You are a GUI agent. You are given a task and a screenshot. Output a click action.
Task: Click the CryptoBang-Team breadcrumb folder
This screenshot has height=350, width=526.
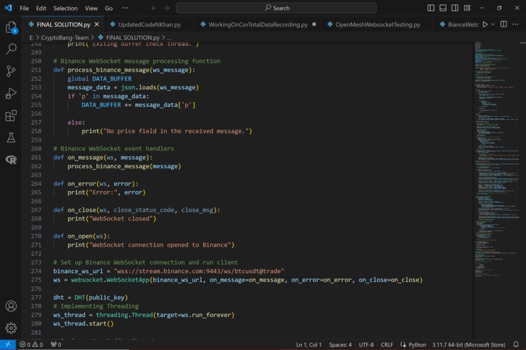65,38
